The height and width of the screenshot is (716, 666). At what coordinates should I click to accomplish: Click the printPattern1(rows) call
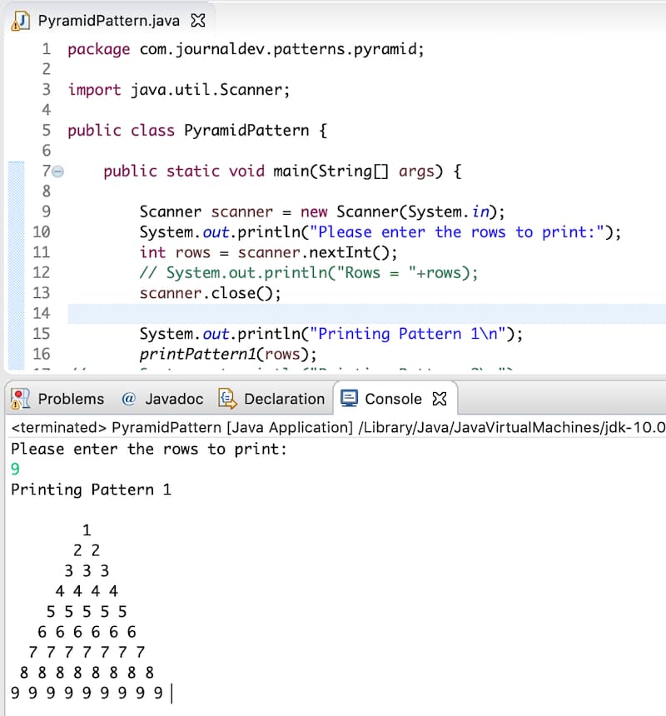[228, 354]
